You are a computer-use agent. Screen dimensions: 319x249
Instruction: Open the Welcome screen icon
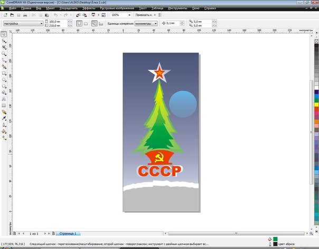104,15
